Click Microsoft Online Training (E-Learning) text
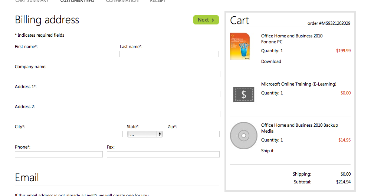This screenshot has width=371, height=196. tap(299, 84)
